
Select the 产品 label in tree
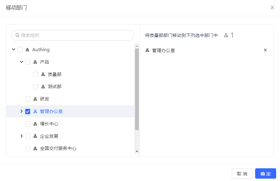(44, 62)
